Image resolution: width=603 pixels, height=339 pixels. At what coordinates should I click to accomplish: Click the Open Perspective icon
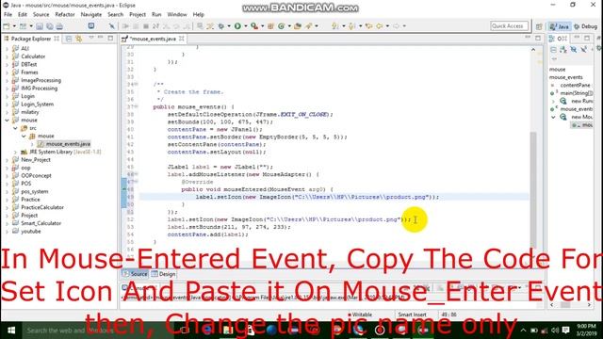coord(539,26)
